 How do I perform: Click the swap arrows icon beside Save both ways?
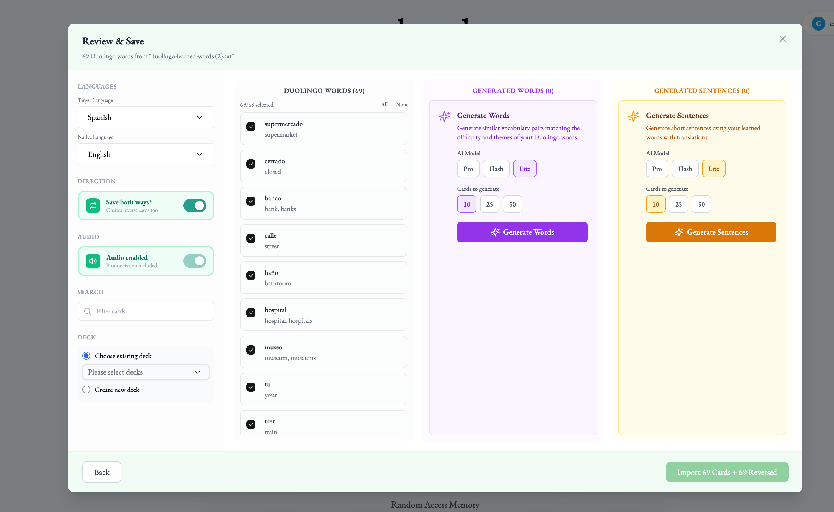tap(93, 205)
